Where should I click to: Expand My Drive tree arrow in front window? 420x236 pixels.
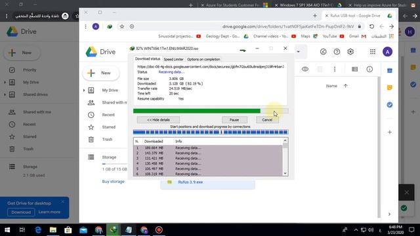pos(84,90)
